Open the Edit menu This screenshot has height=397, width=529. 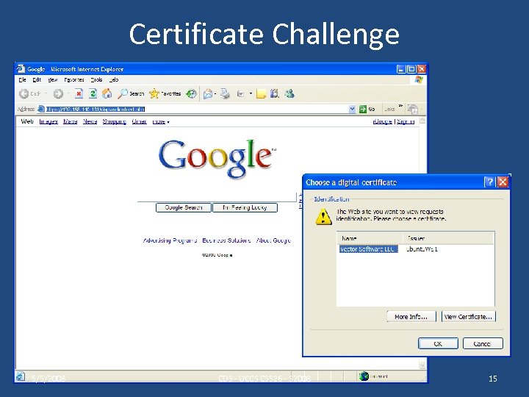37,79
